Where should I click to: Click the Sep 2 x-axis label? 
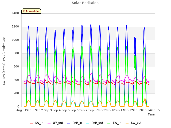(x=39, y=110)
